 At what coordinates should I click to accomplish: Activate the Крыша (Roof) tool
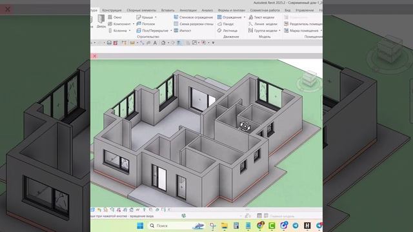145,17
